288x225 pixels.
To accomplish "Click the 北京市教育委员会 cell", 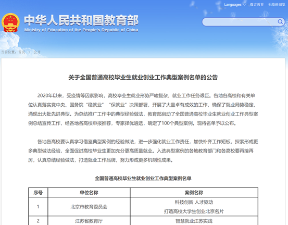I will [x=89, y=207].
